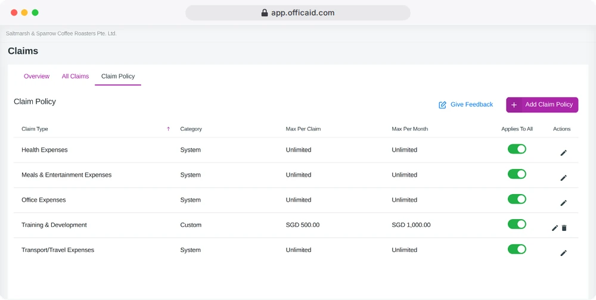
Task: Click the Saltmarsh & Sparrow Coffee Roasters company name
Action: tap(61, 33)
